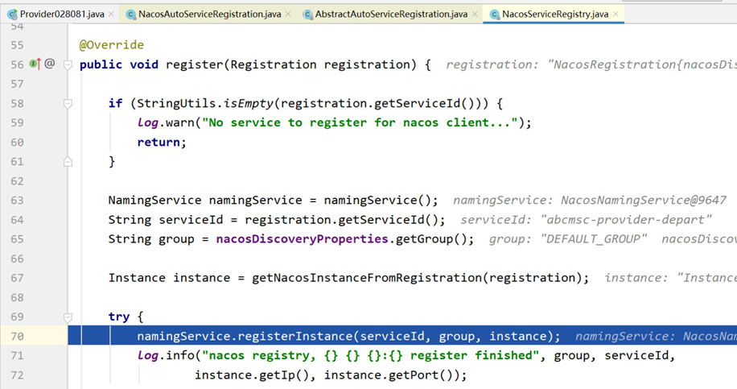Collapse the try block fold at line 69
Viewport: 737px width, 389px height.
68,317
